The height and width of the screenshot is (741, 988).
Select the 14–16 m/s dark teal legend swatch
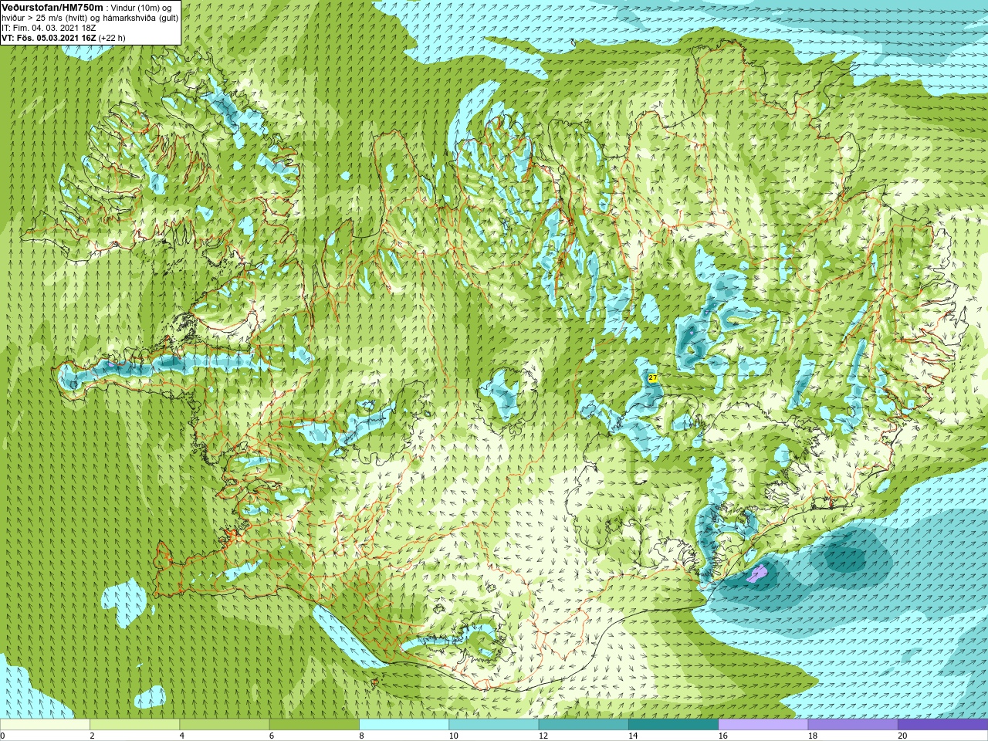673,725
